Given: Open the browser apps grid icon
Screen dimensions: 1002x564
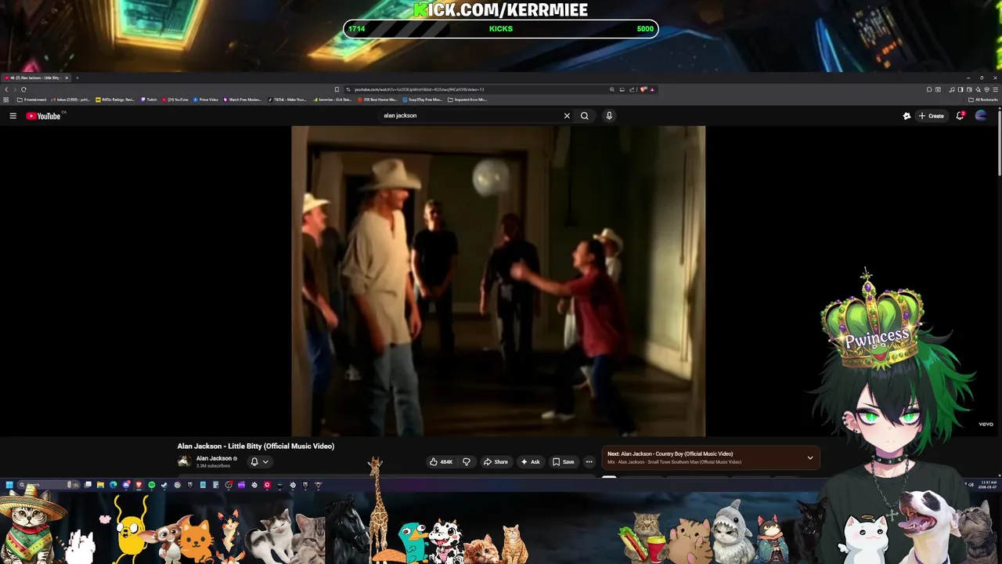Looking at the screenshot, I should tap(5, 99).
